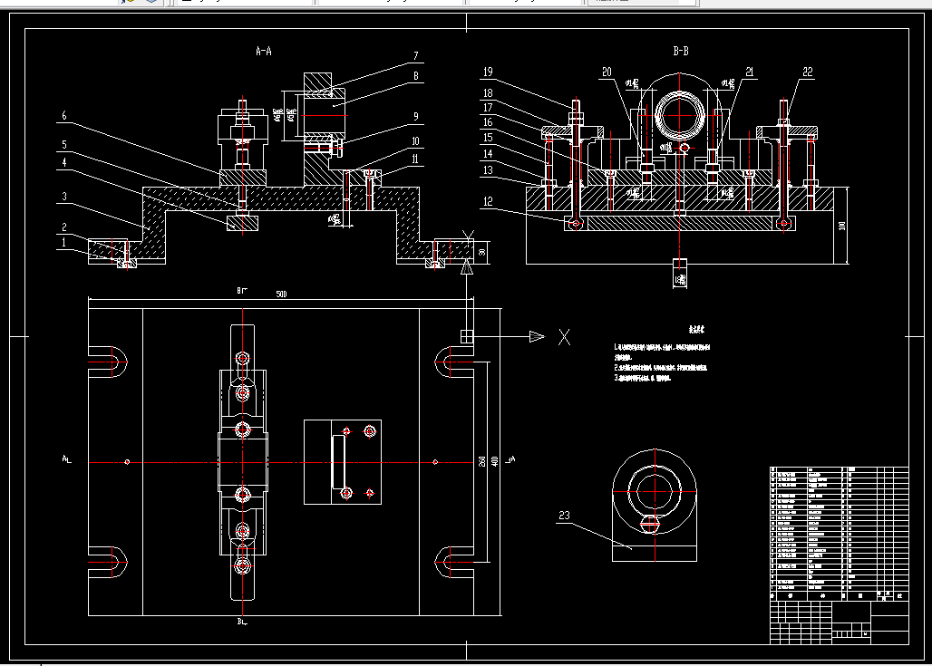Select part callout number 18
The image size is (932, 666).
point(488,92)
